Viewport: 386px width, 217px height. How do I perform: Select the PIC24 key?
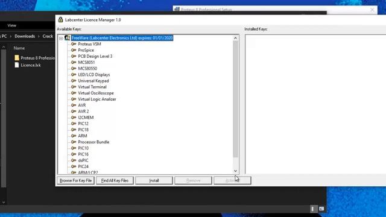click(x=83, y=166)
